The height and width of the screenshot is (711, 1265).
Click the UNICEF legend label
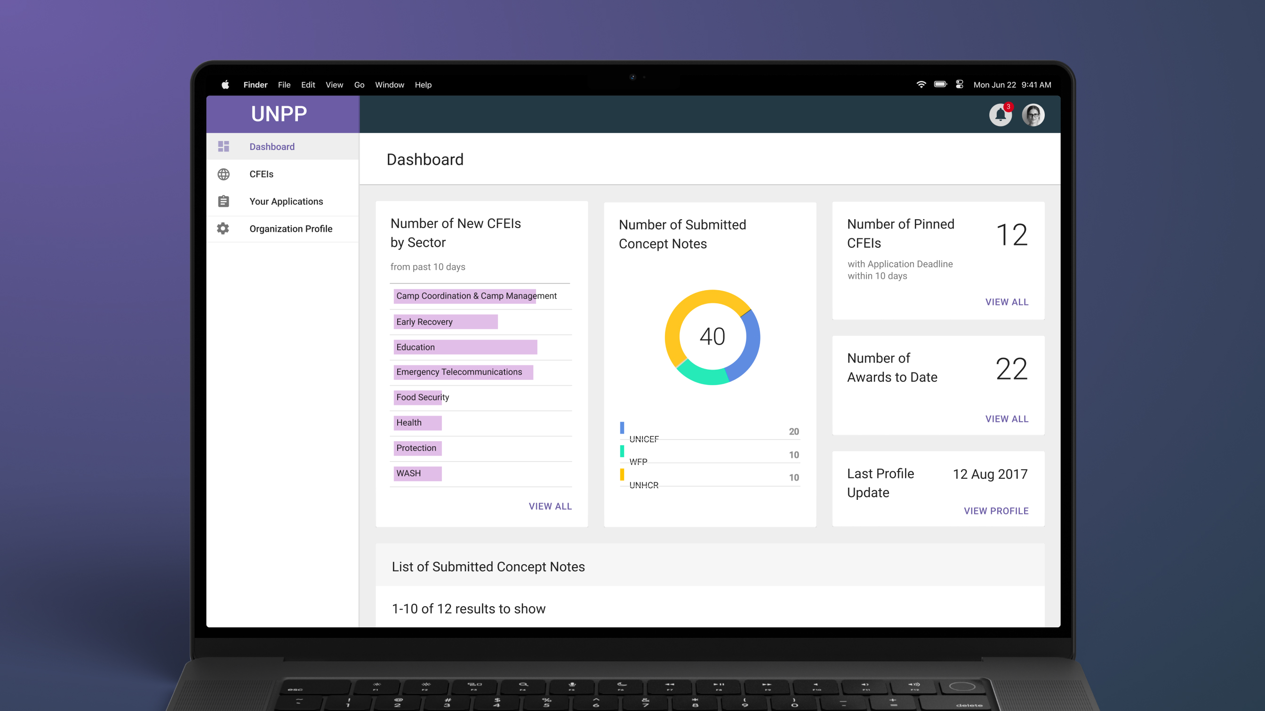point(644,439)
